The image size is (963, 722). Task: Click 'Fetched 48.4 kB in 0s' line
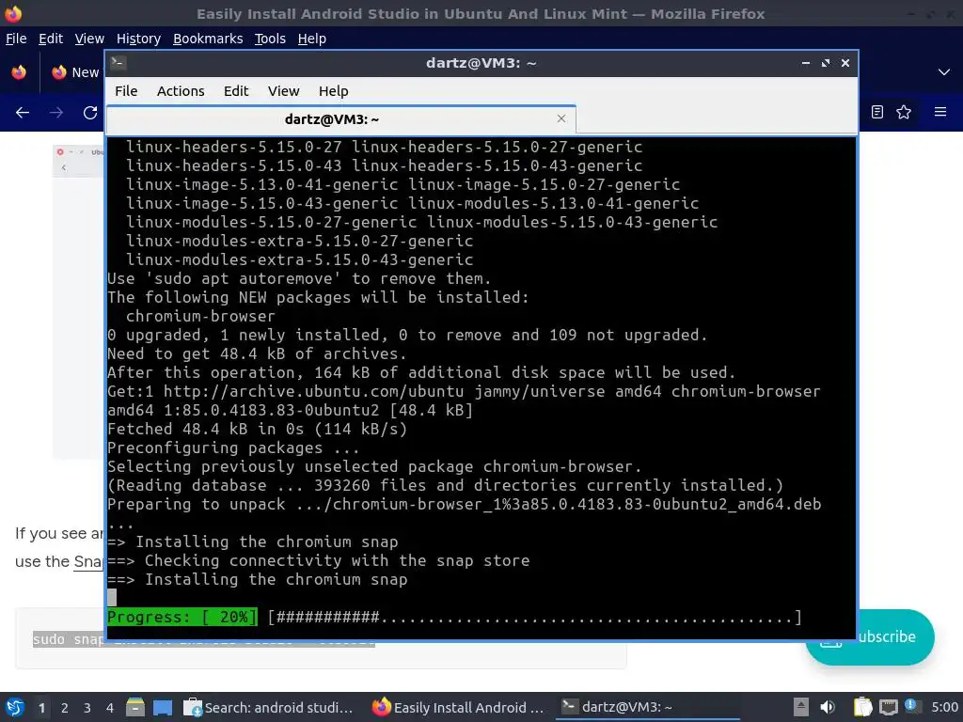click(x=258, y=429)
